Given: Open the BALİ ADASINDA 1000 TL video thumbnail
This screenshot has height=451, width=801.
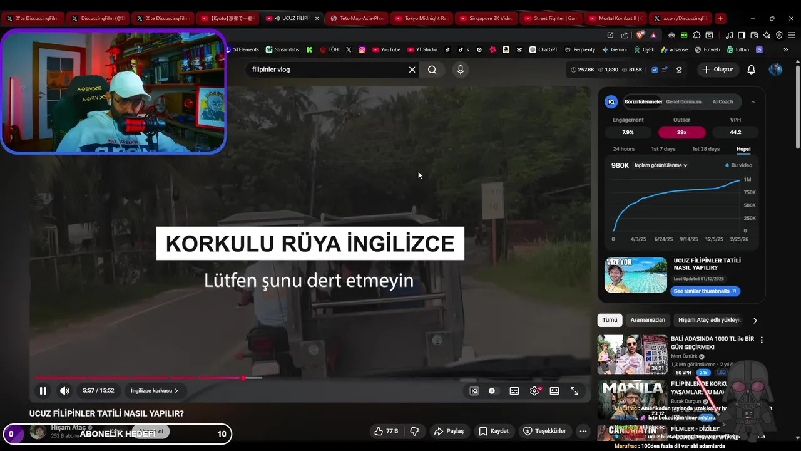Looking at the screenshot, I should [632, 355].
